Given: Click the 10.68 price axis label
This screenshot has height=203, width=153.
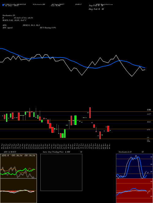Looking at the screenshot, I should (x=149, y=122).
